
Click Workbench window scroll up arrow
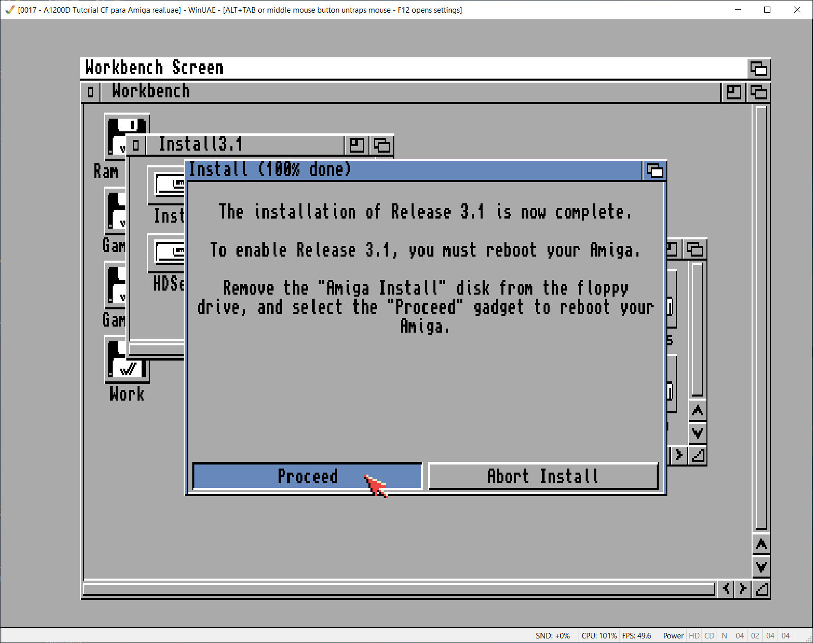[x=761, y=545]
